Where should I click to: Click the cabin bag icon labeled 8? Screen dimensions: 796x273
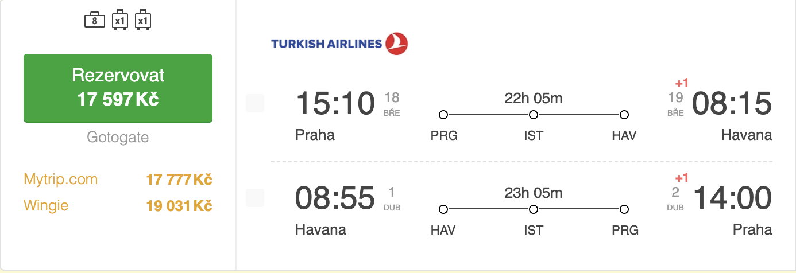click(x=95, y=21)
